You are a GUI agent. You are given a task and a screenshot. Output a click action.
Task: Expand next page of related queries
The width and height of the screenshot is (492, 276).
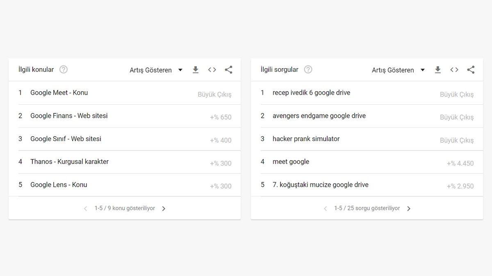(408, 208)
